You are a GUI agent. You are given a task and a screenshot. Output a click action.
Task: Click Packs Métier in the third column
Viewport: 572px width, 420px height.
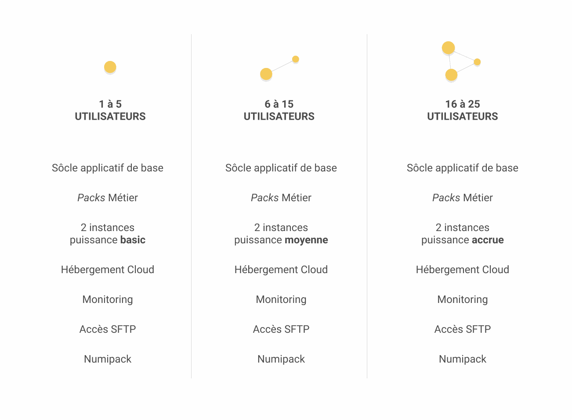click(463, 198)
